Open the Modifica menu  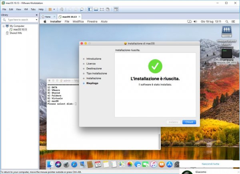pos(78,22)
